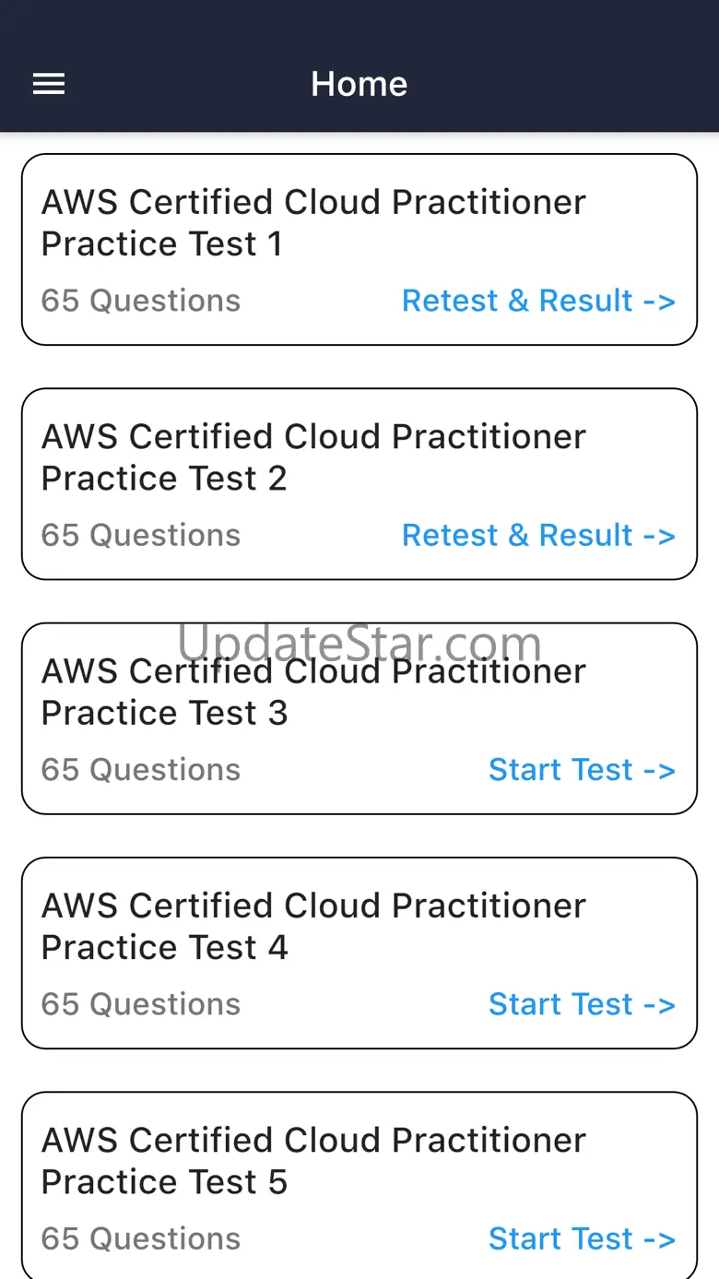The width and height of the screenshot is (719, 1279).
Task: Tap 65 Questions under Practice Test 1
Action: (x=141, y=301)
